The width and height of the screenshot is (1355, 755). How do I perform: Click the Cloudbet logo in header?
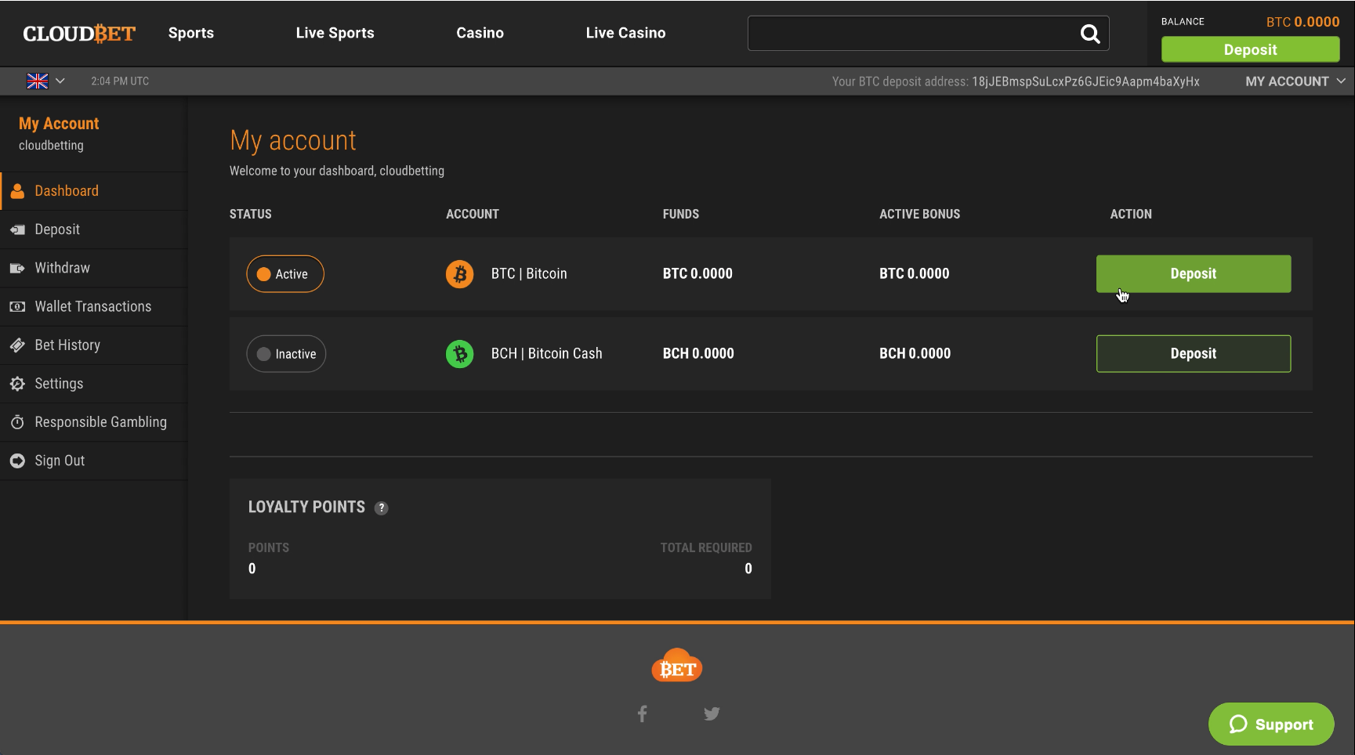tap(79, 34)
